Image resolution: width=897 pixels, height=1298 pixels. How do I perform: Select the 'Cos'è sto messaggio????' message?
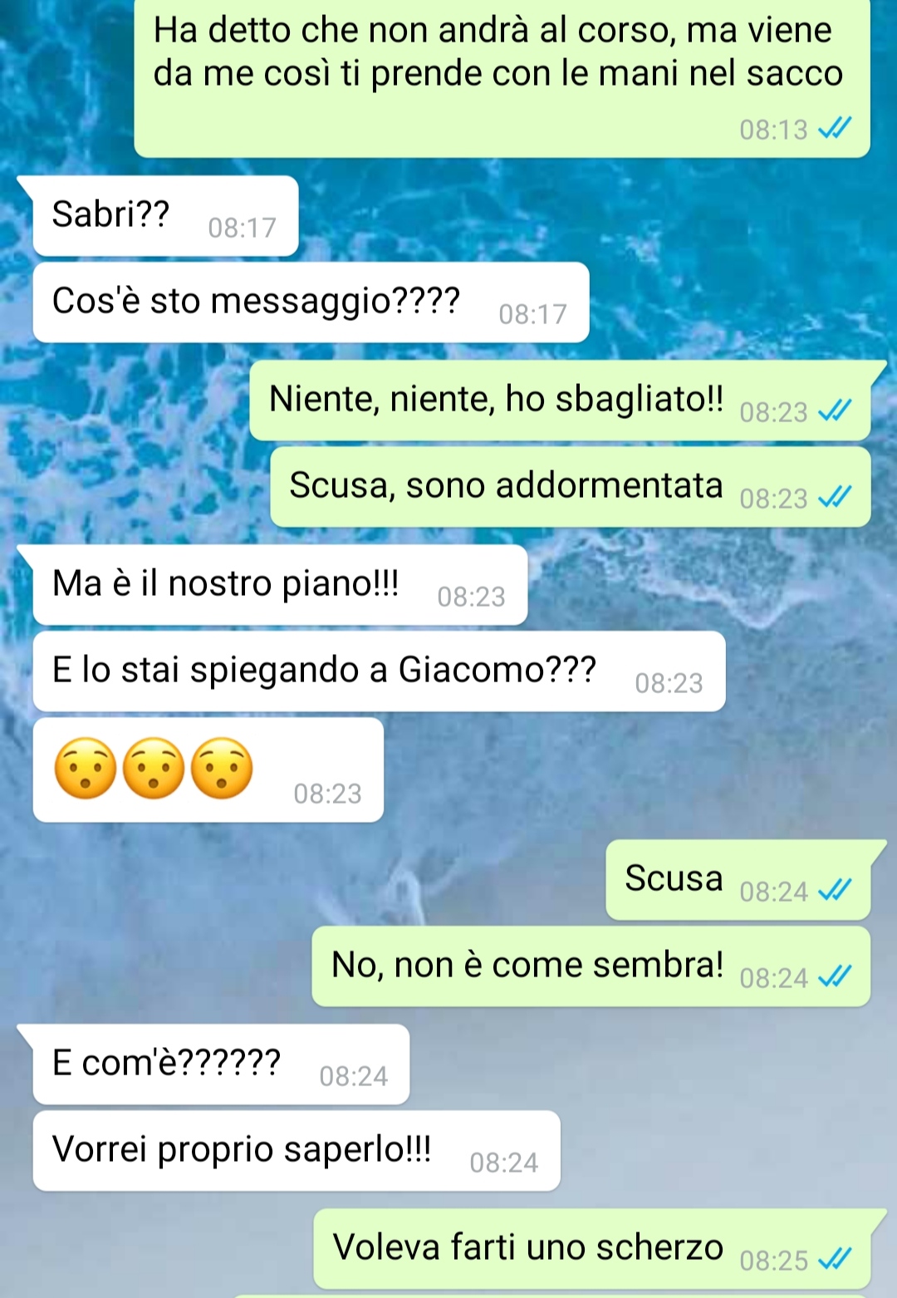[x=311, y=302]
